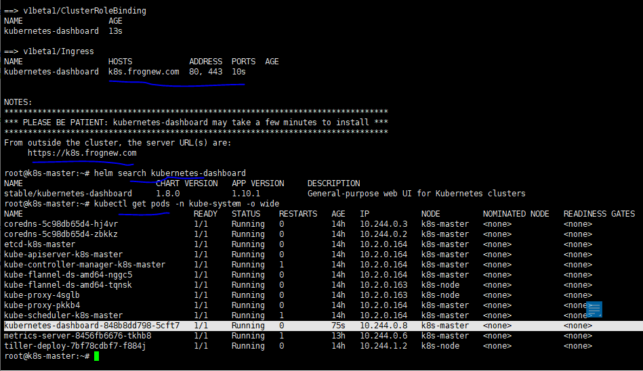643x371 pixels.
Task: Click the "PLEASE BE PATIENT" message line
Action: (196, 123)
